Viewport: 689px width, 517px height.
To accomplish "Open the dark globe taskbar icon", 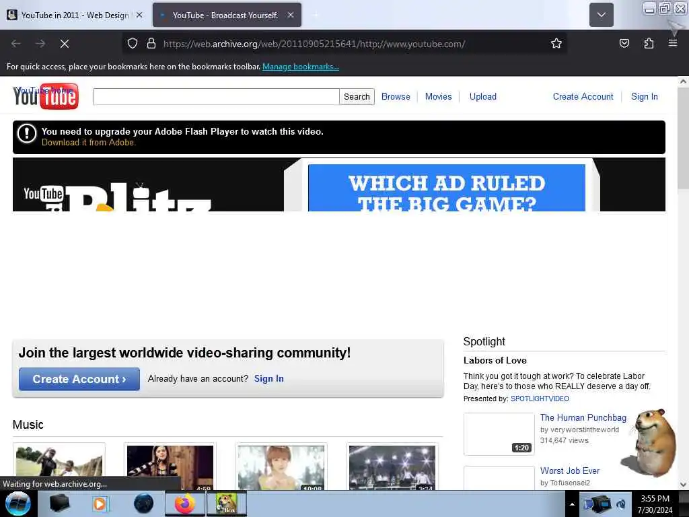I will pyautogui.click(x=144, y=504).
